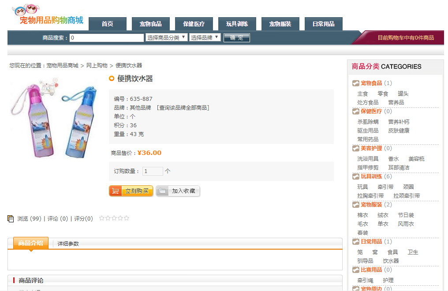Click the water bottle product image
Screen dimensions: 448x291
tap(53, 118)
